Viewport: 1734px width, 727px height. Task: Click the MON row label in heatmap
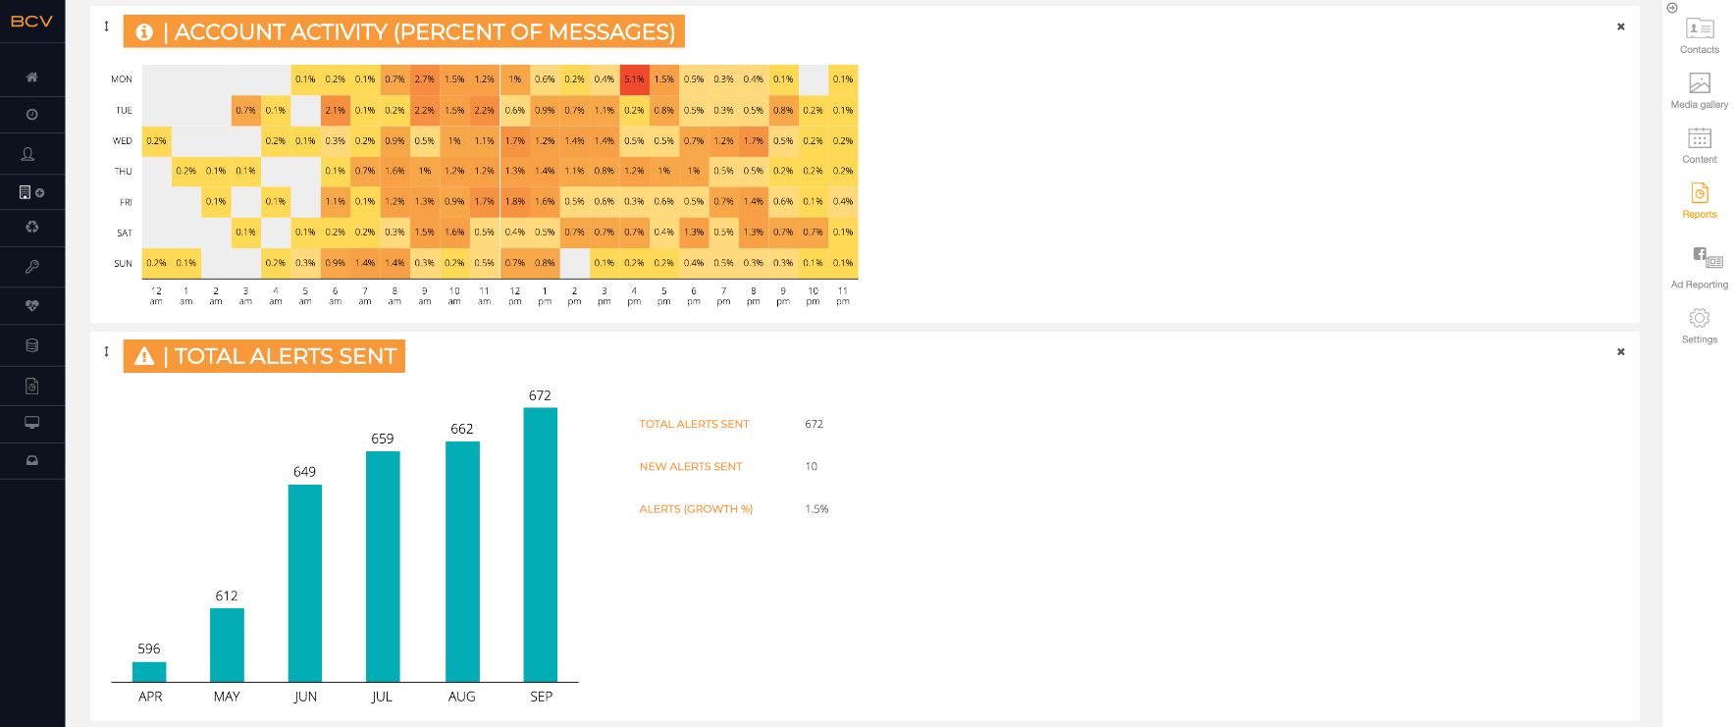122,79
